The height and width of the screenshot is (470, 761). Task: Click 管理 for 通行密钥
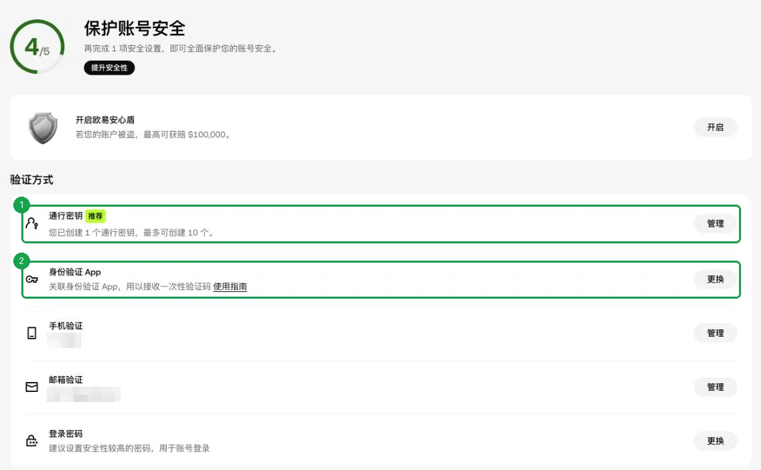click(715, 223)
